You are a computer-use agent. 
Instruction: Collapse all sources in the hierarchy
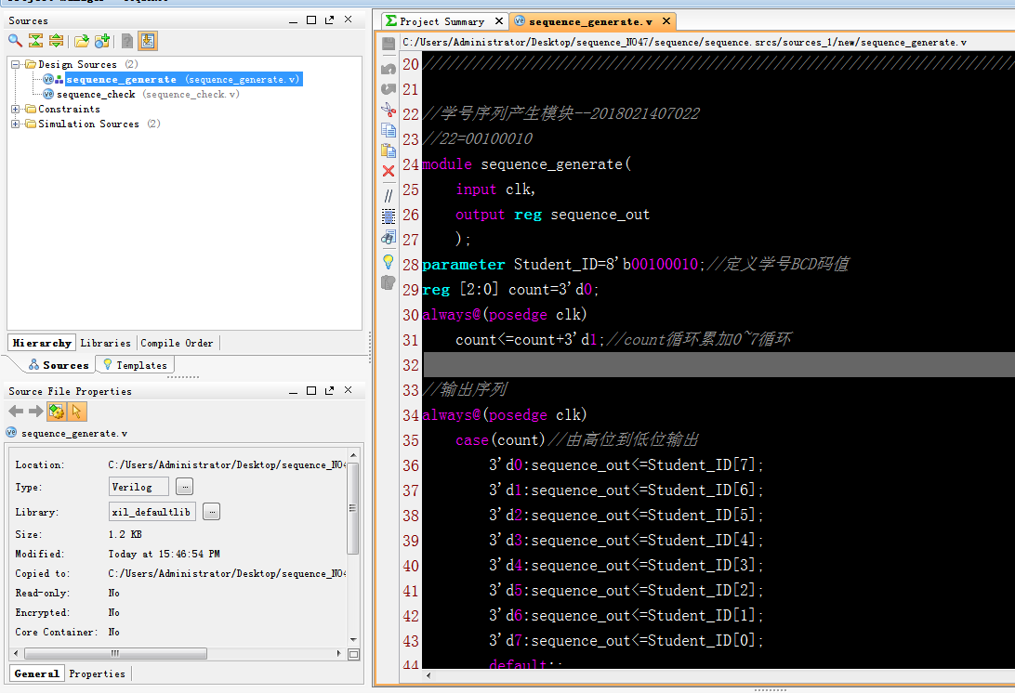[35, 41]
